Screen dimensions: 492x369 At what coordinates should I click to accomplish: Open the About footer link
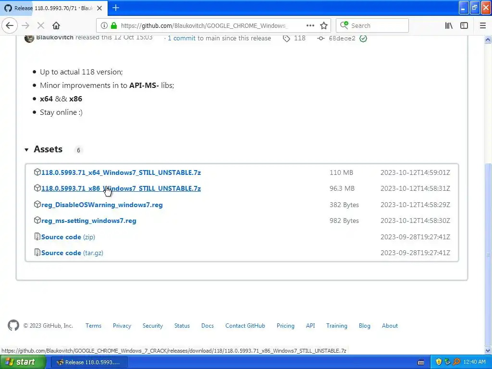(390, 326)
